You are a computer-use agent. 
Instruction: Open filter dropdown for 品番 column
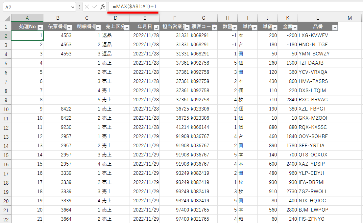click(335, 28)
